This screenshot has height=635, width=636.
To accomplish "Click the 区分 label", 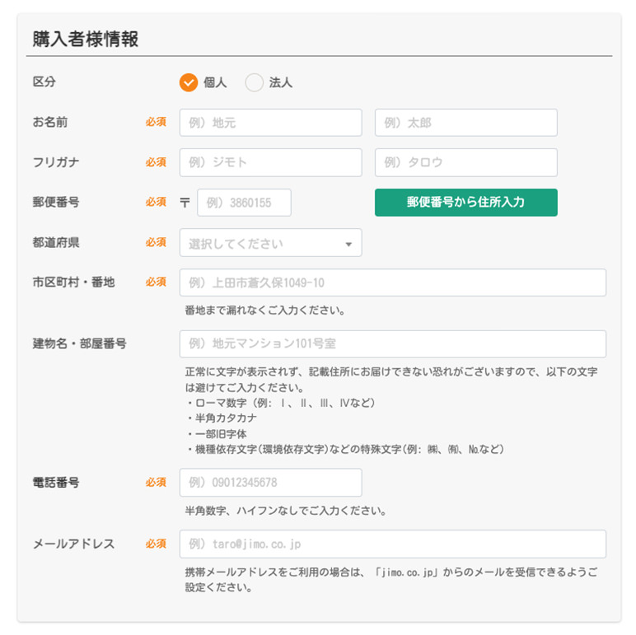I will tap(44, 82).
